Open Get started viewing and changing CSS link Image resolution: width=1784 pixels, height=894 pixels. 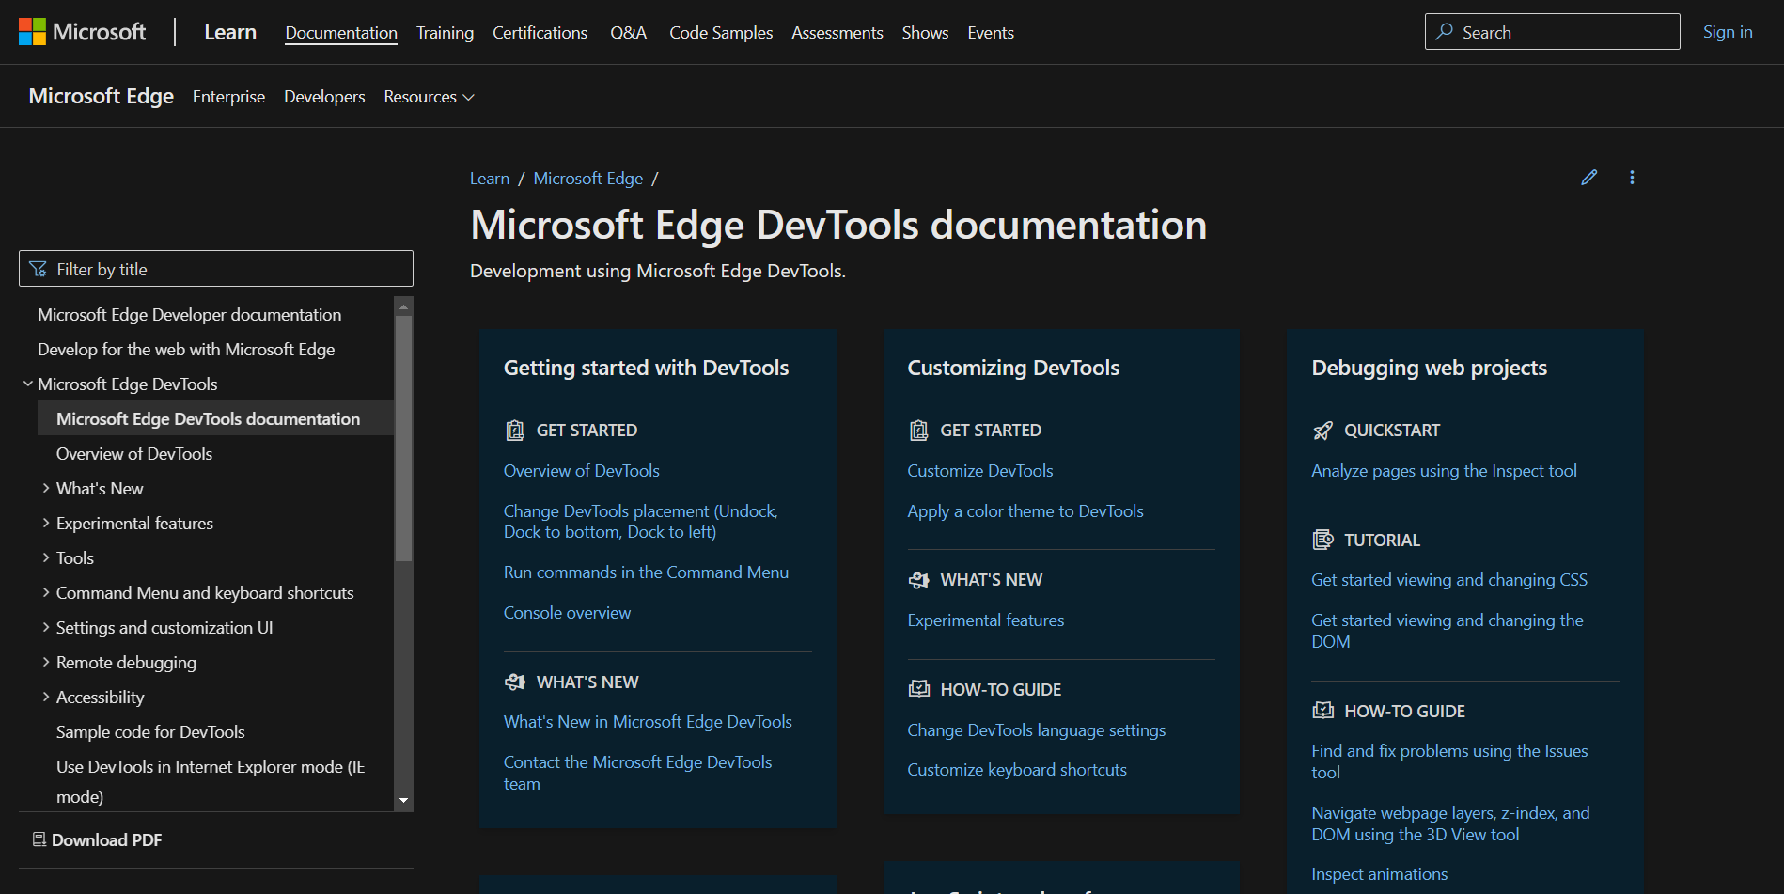pos(1449,580)
